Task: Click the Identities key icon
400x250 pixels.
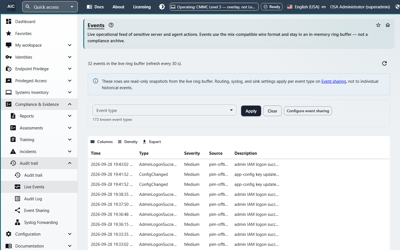Action: pyautogui.click(x=9, y=57)
